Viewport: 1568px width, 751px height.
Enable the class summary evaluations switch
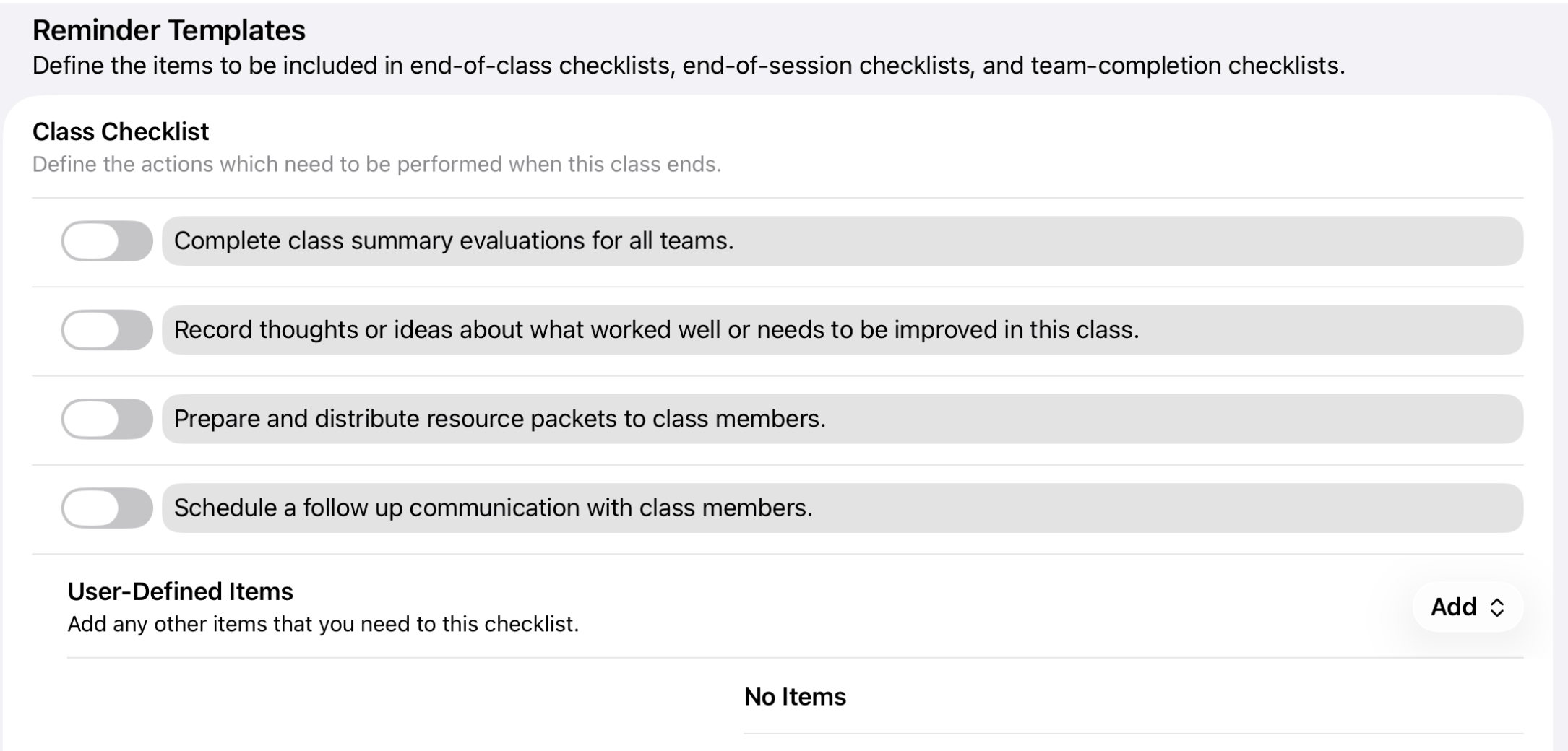point(107,240)
